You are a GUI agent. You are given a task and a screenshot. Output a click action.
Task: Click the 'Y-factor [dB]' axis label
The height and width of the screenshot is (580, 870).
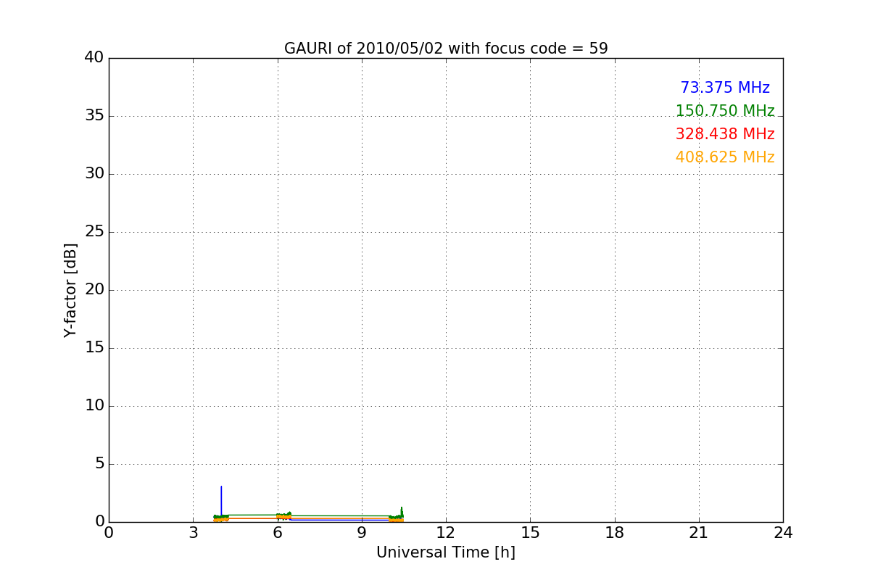(x=70, y=290)
